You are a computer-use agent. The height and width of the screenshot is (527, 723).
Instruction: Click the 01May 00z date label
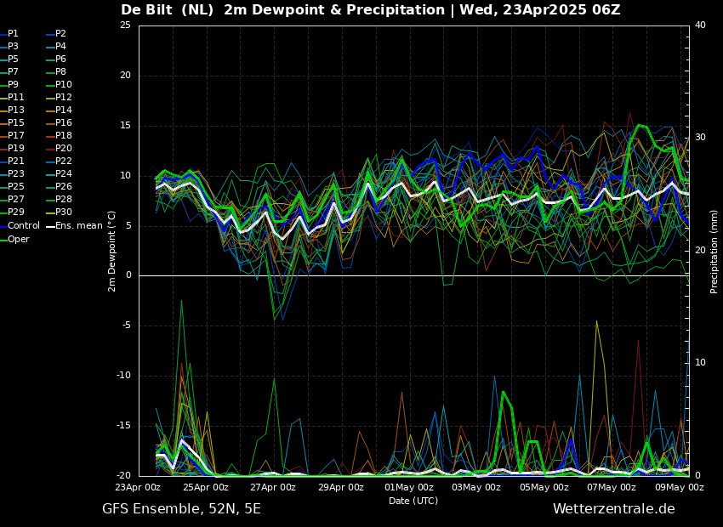coord(408,487)
